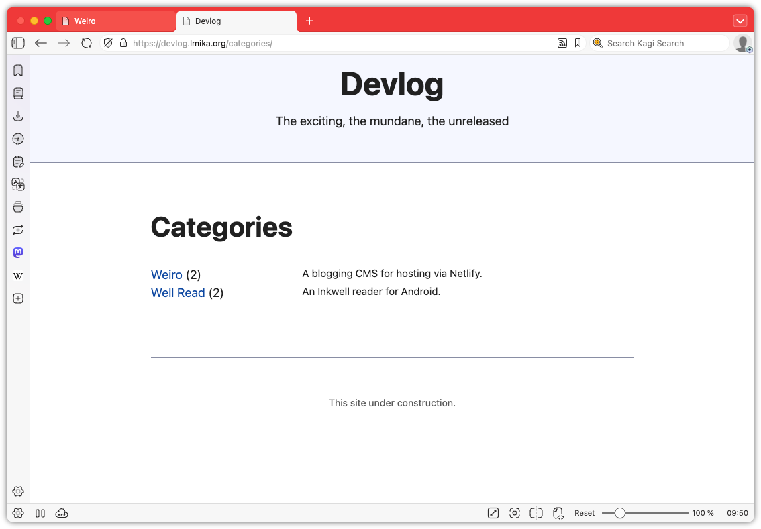Open the Well Read category link
This screenshot has height=529, width=761.
coord(178,292)
